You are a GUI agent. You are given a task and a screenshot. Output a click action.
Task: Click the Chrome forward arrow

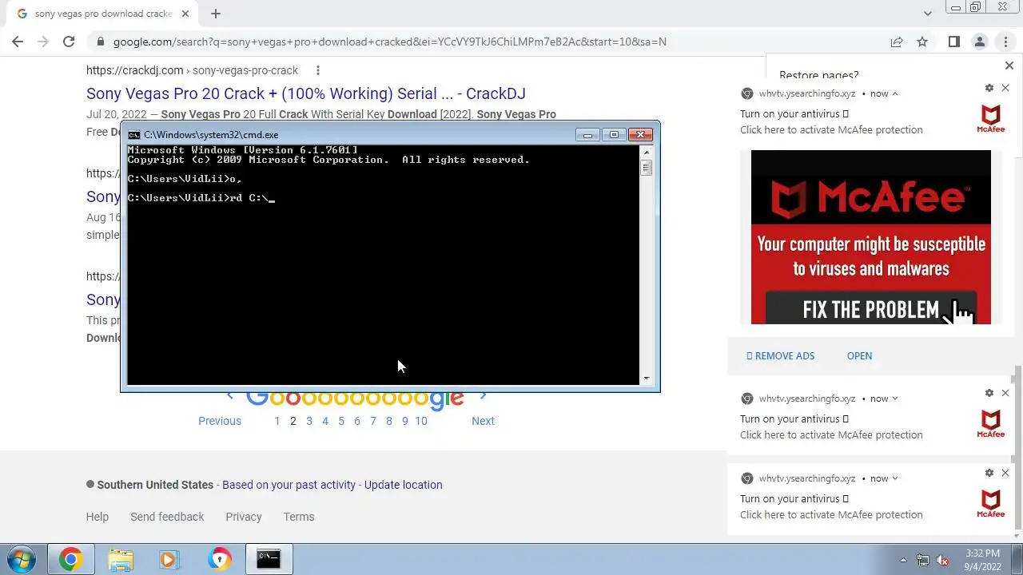(x=43, y=42)
